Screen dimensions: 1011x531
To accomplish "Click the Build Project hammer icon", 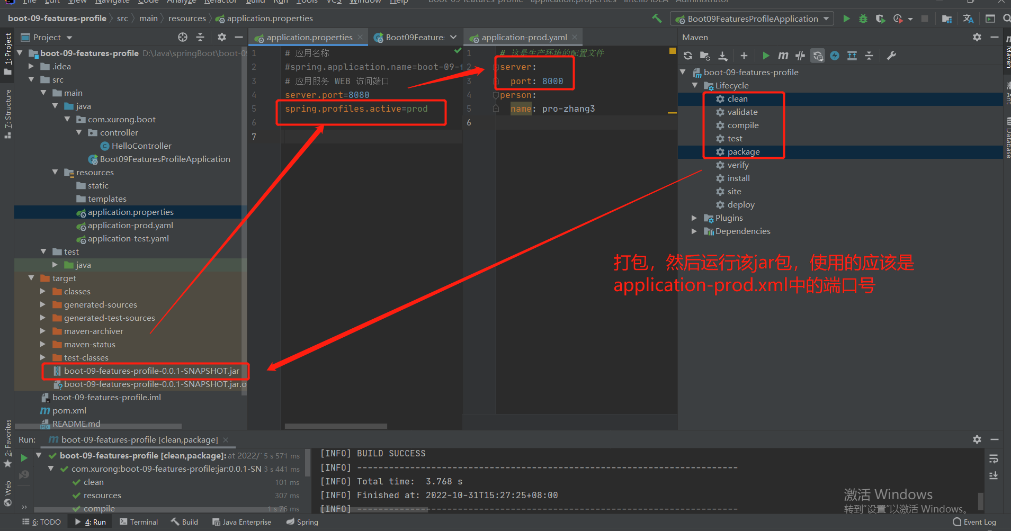I will [657, 19].
